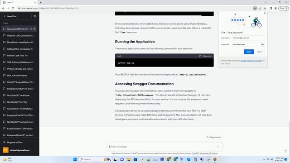The image size is (290, 163).
Task: Open XML Schema Validation chat
Action: point(19,62)
